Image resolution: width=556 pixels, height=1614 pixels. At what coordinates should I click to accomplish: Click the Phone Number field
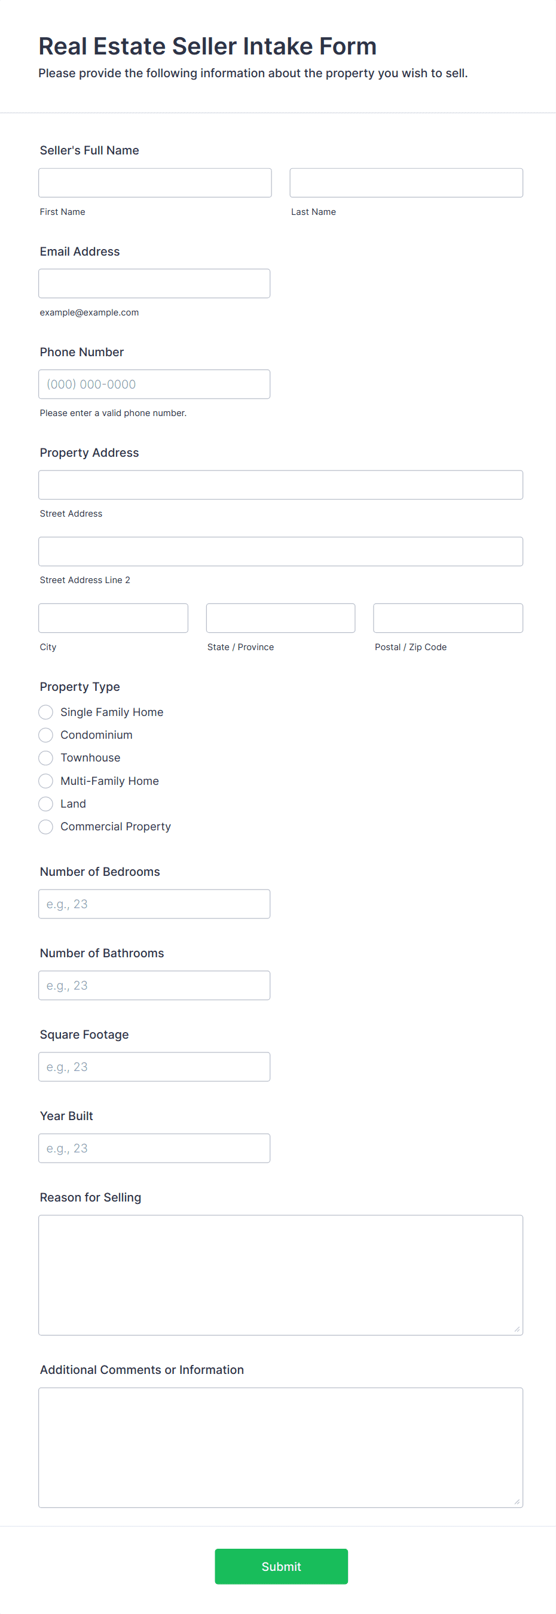(154, 384)
